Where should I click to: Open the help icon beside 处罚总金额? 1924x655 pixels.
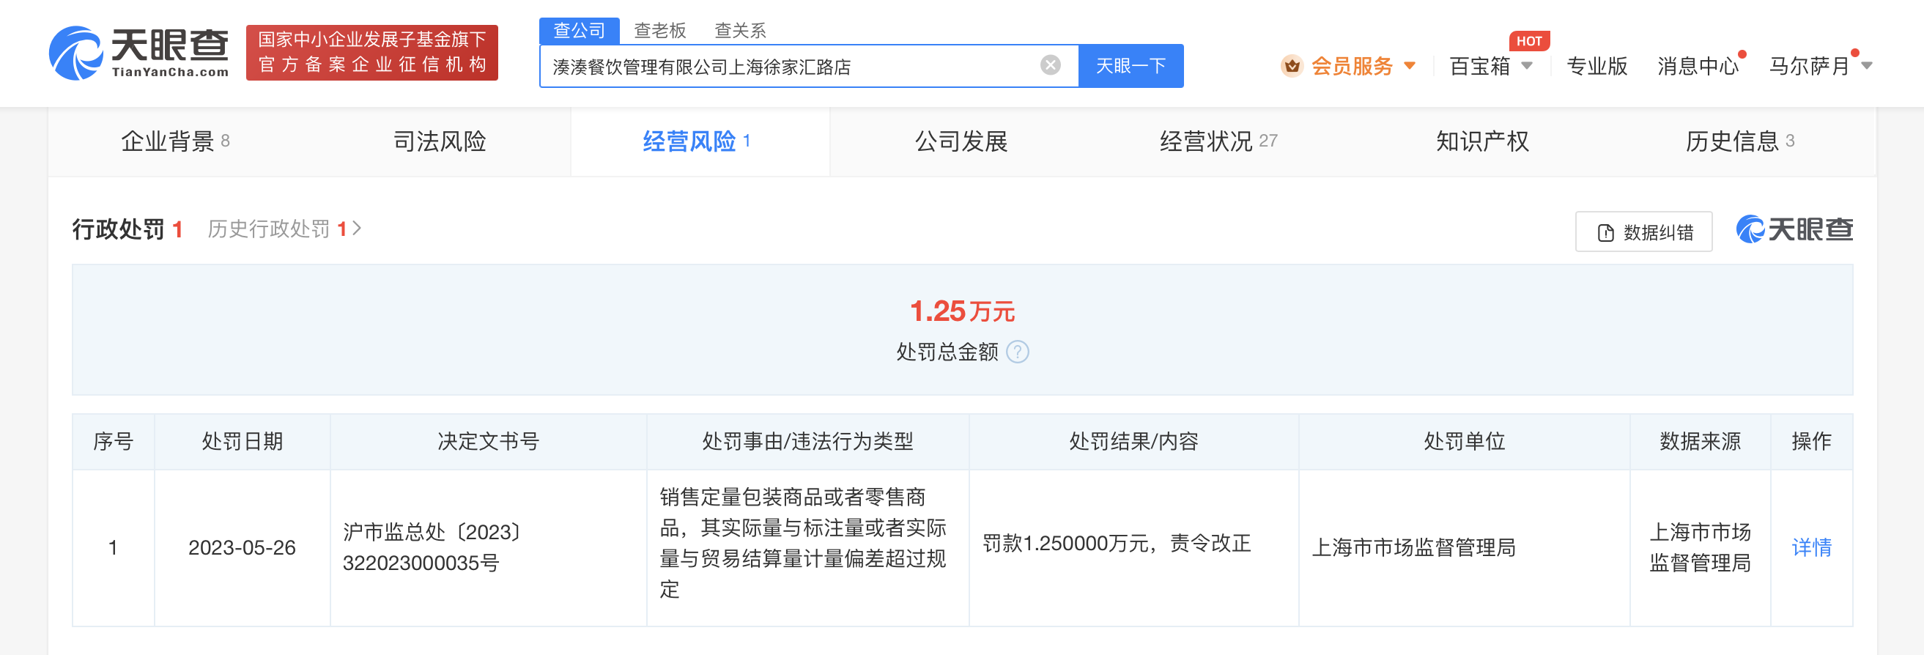(x=1017, y=352)
